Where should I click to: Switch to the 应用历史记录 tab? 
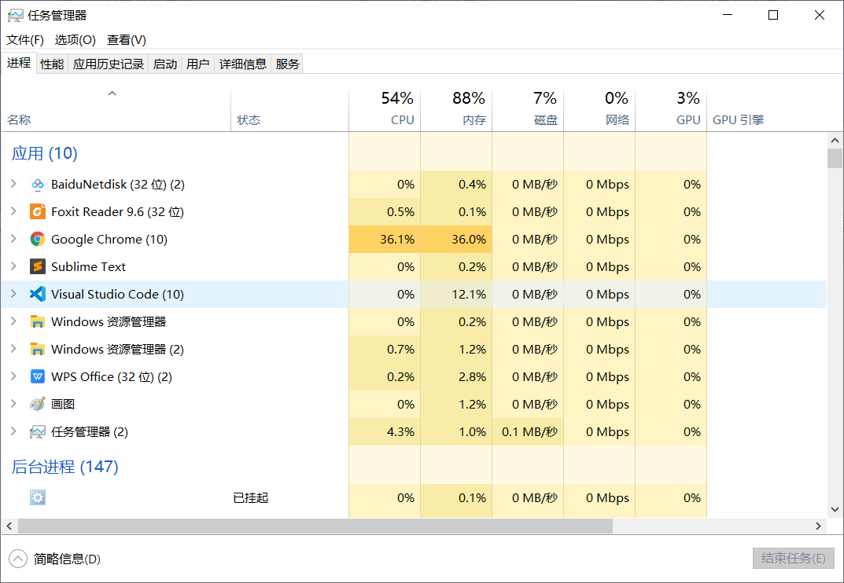(109, 64)
